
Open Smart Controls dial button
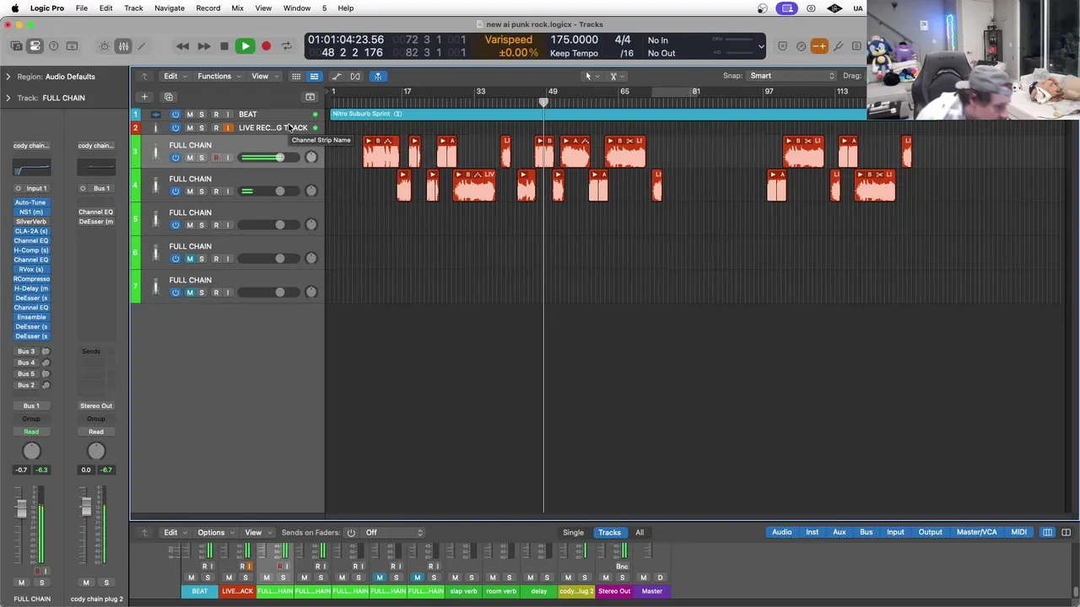coord(105,46)
